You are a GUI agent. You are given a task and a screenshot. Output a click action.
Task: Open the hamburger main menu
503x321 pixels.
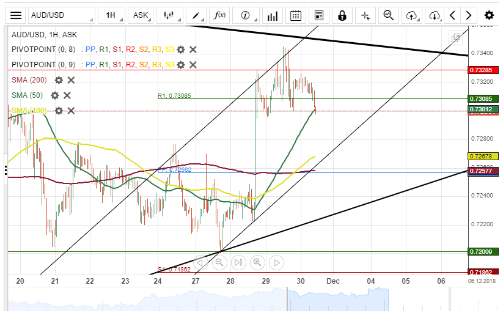[x=16, y=15]
